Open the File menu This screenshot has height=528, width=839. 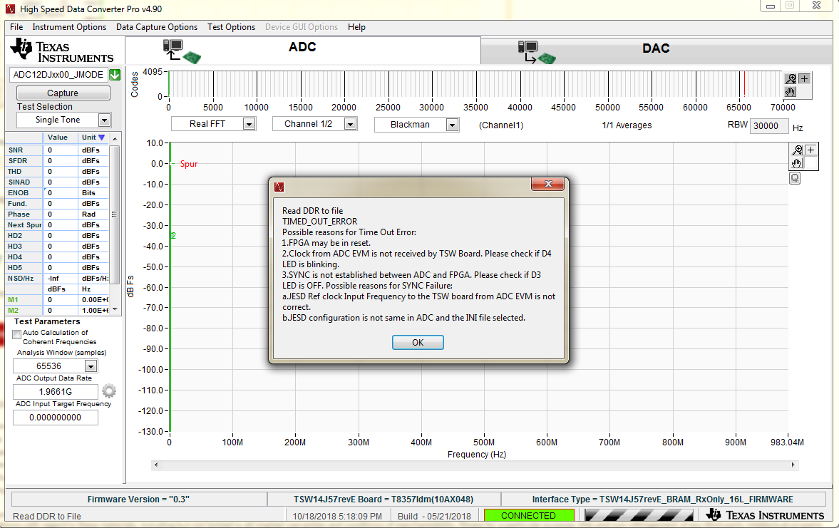16,27
